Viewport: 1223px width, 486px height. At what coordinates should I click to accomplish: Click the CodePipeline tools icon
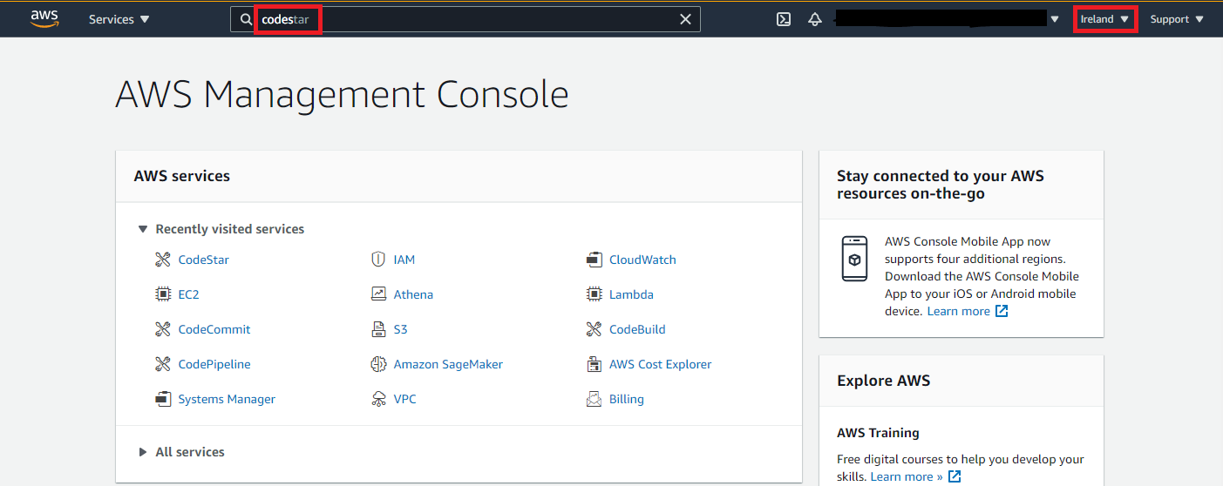(x=162, y=364)
